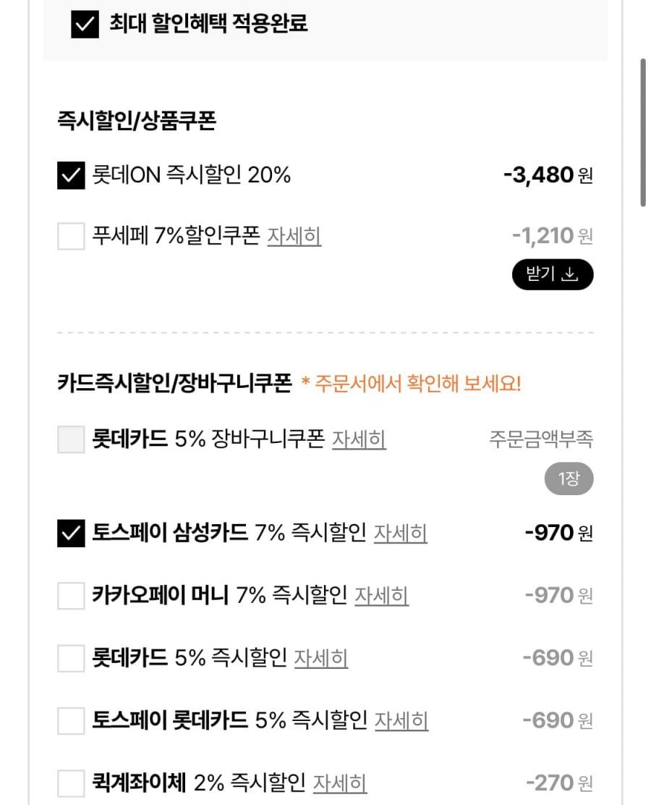Select disabled 롯데카드 5% 장바구니쿠폰 checkbox

pos(71,439)
